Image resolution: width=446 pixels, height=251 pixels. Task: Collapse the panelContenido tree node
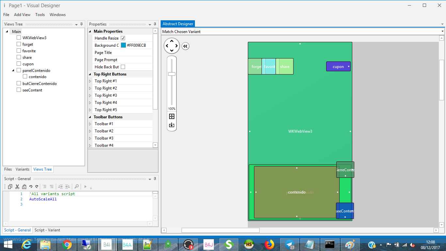13,70
